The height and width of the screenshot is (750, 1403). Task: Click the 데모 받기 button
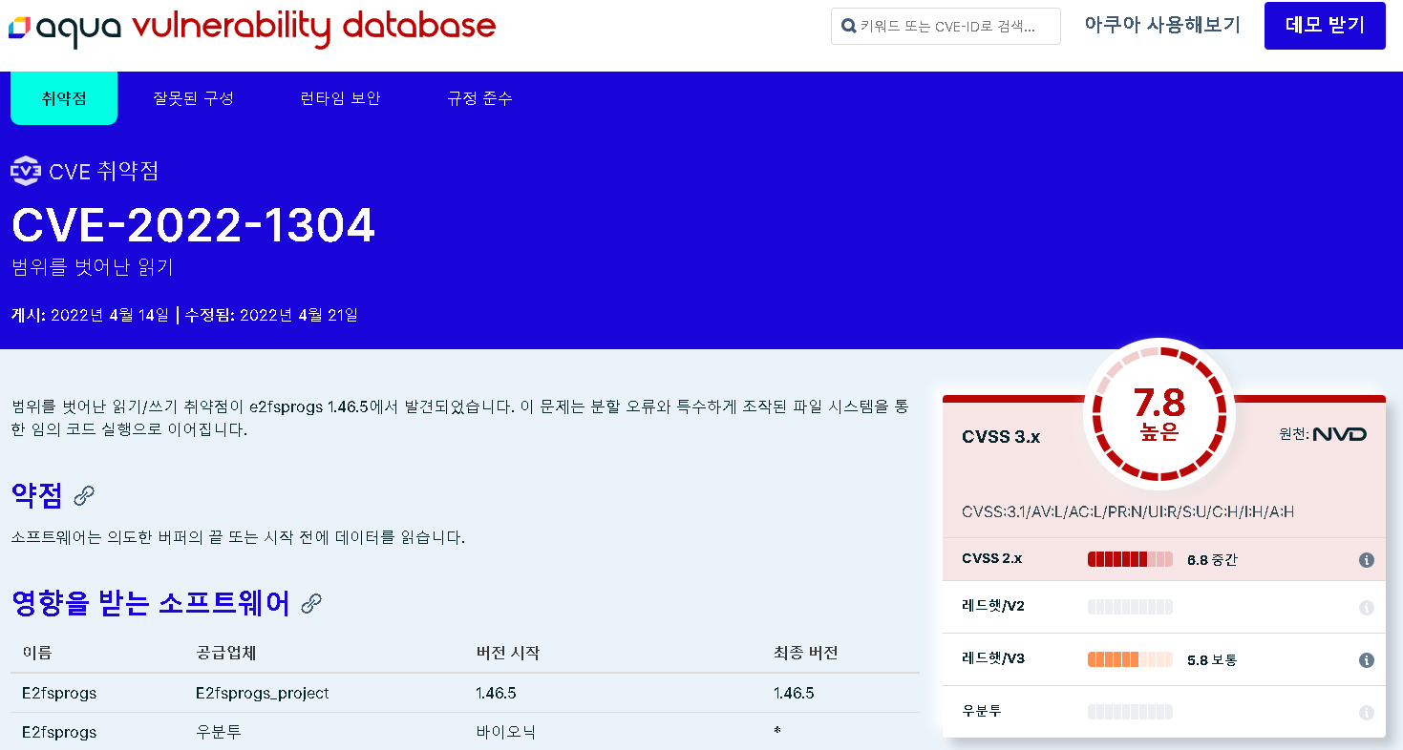tap(1325, 26)
